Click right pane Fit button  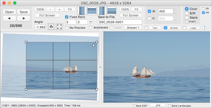[x=136, y=9]
